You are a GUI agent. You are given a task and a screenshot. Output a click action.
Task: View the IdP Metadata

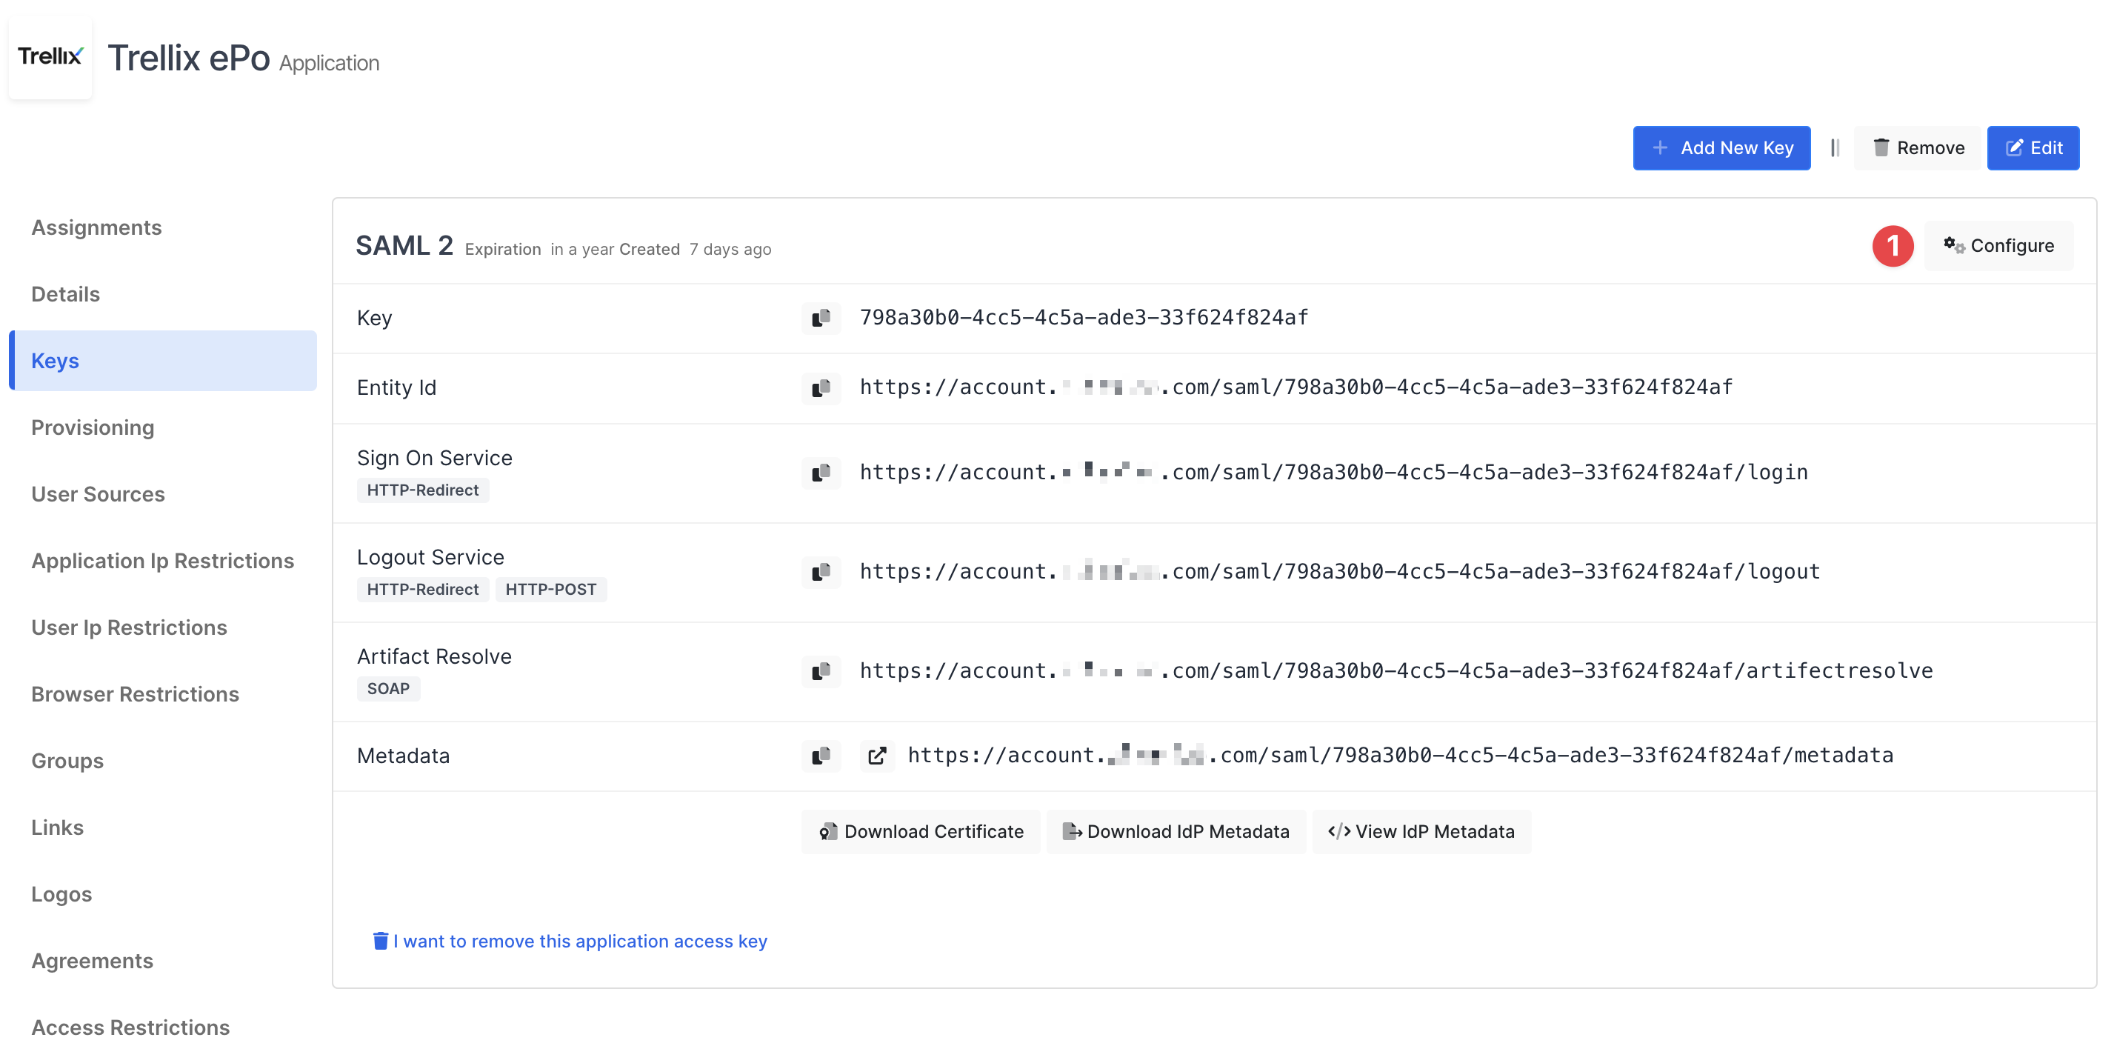click(x=1421, y=831)
